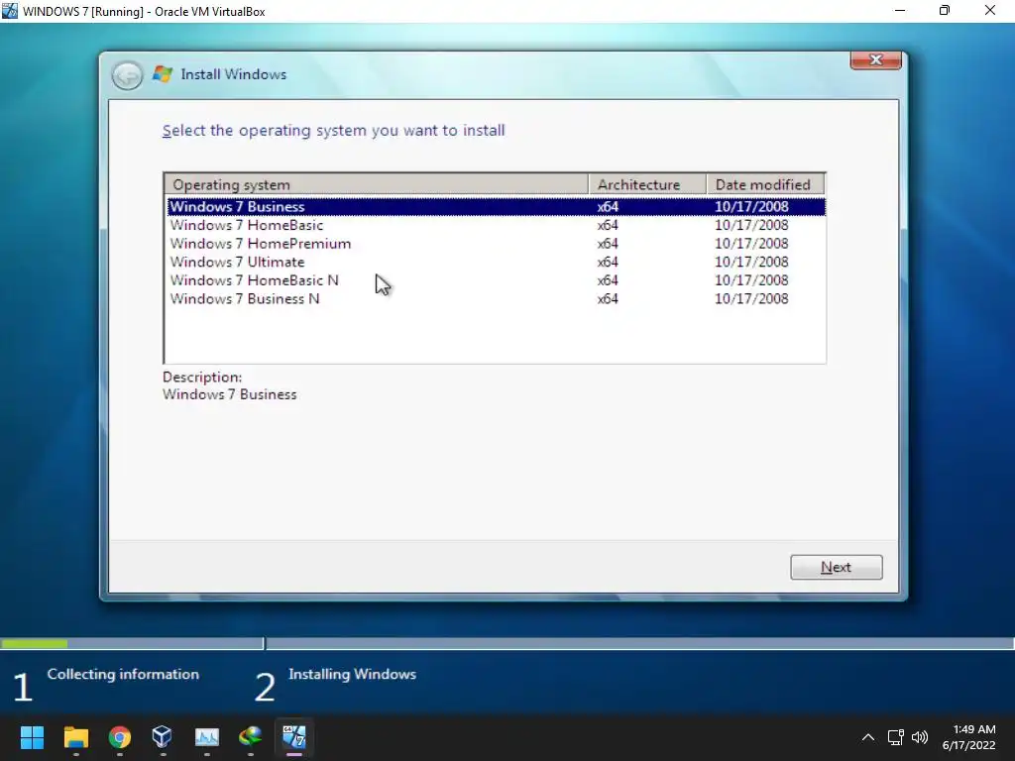This screenshot has width=1015, height=761.
Task: Click the Windows flag logo in installer title
Action: [x=163, y=74]
